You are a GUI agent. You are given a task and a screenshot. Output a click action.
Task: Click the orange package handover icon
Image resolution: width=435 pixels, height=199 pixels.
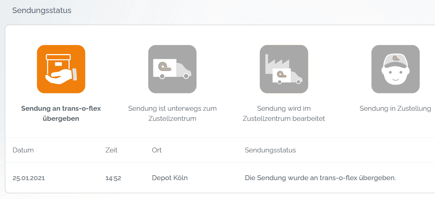coord(61,69)
